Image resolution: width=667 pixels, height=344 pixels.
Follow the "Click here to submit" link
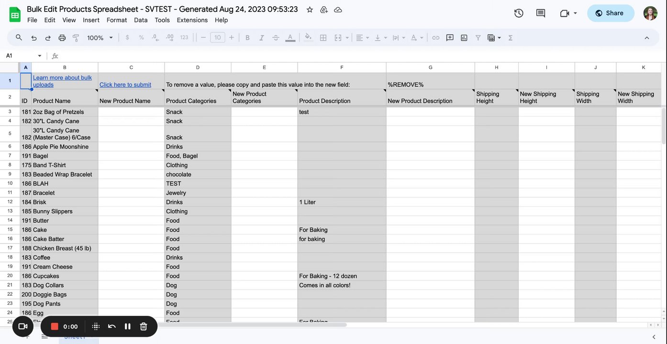tap(125, 85)
